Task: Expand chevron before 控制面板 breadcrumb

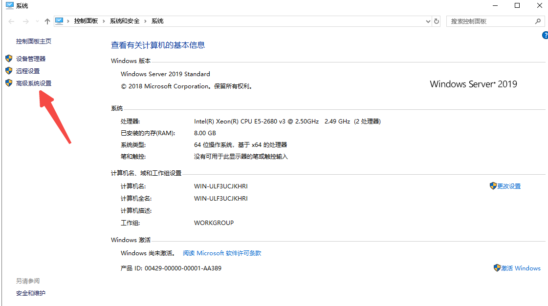Action: point(68,21)
